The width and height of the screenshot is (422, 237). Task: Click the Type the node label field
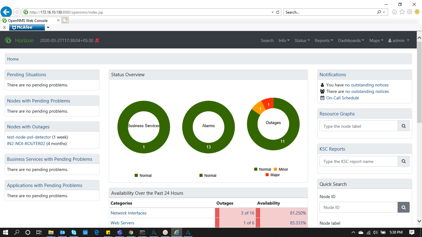click(x=358, y=126)
